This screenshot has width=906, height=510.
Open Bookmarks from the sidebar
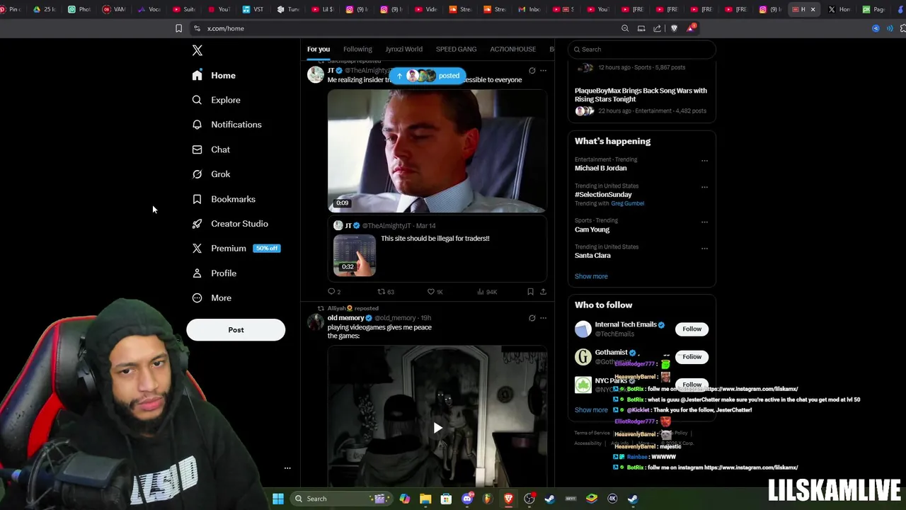click(224, 199)
